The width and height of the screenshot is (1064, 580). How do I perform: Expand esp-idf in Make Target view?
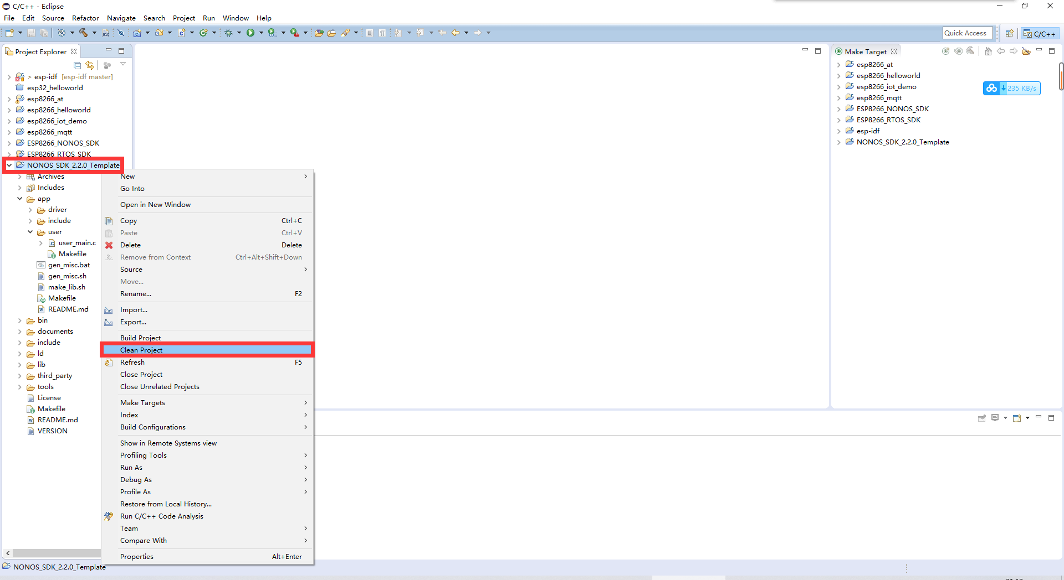coord(838,131)
